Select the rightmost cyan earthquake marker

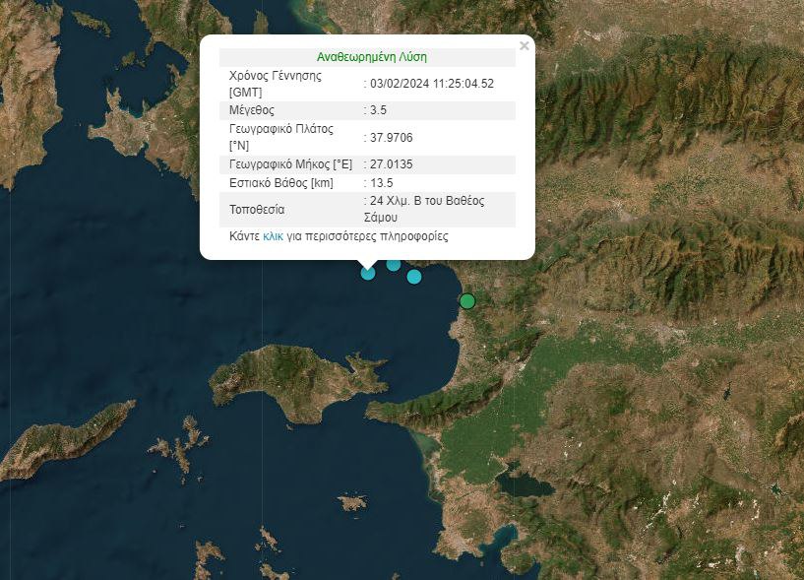pyautogui.click(x=414, y=277)
